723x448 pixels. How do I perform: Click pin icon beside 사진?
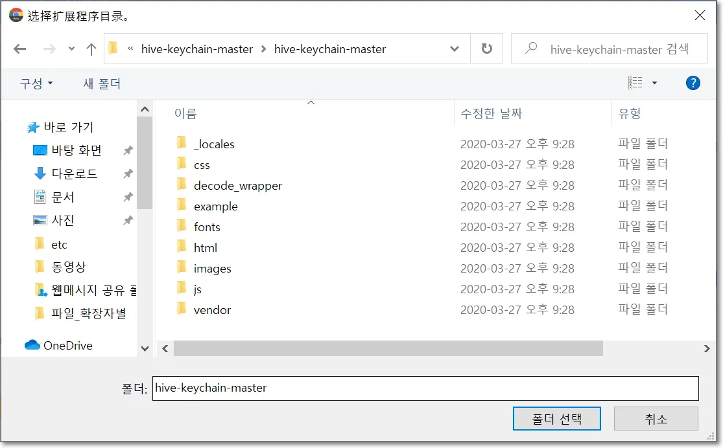pos(128,220)
